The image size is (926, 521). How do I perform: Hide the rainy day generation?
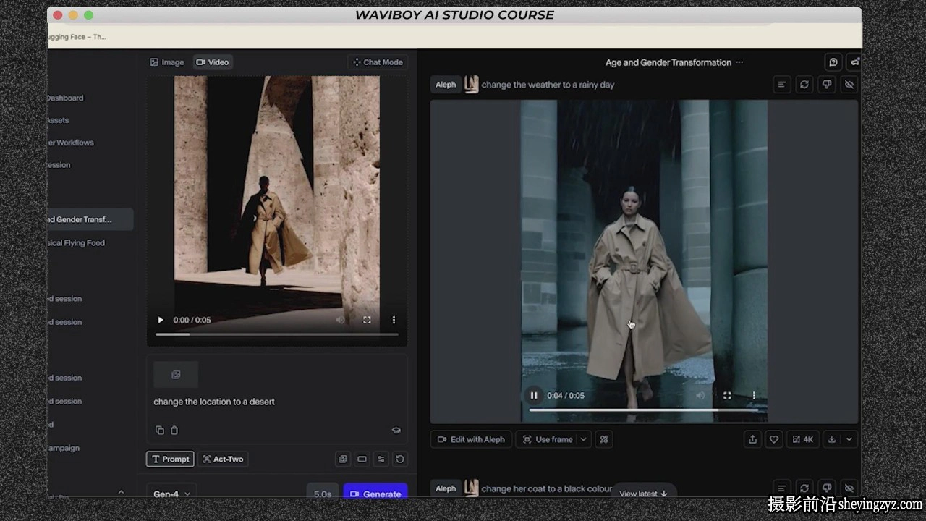coord(849,85)
